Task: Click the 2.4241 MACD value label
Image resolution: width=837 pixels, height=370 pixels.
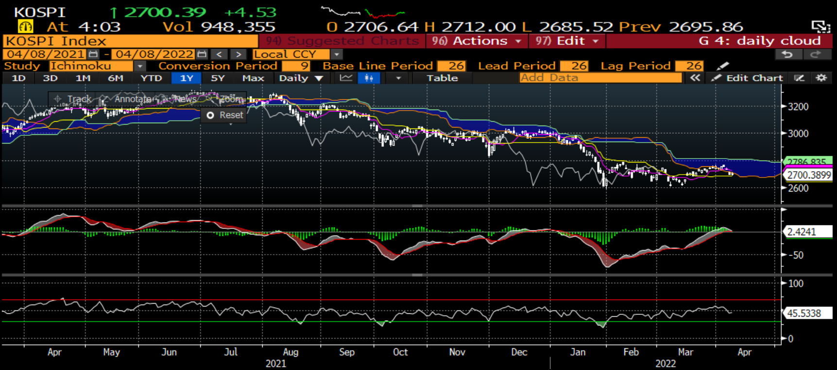Action: point(807,232)
